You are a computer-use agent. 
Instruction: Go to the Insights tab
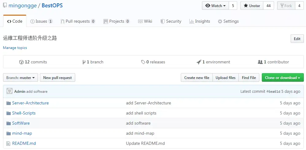click(x=200, y=21)
